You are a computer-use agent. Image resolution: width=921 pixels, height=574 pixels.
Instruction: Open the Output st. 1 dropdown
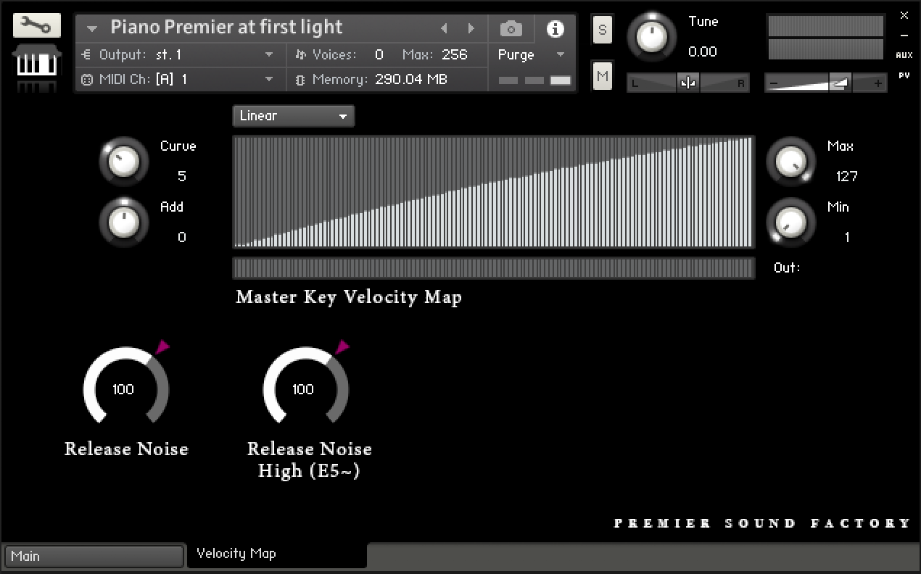[x=269, y=55]
